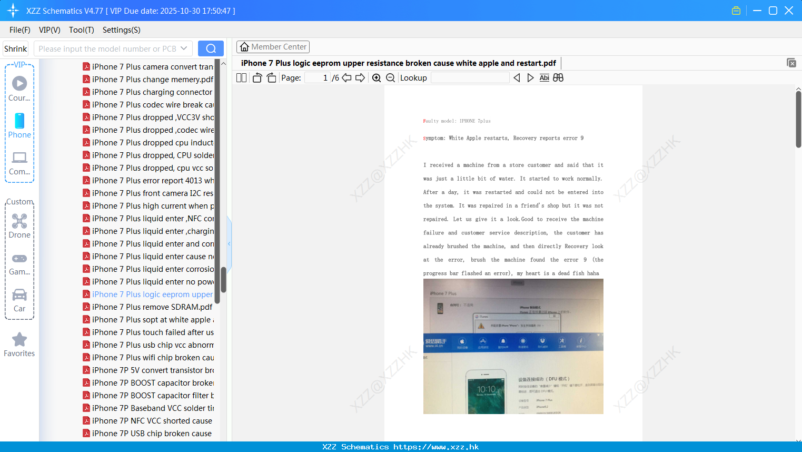Open iPhone 7 Plus front camera I2C file
The image size is (802, 452).
148,193
